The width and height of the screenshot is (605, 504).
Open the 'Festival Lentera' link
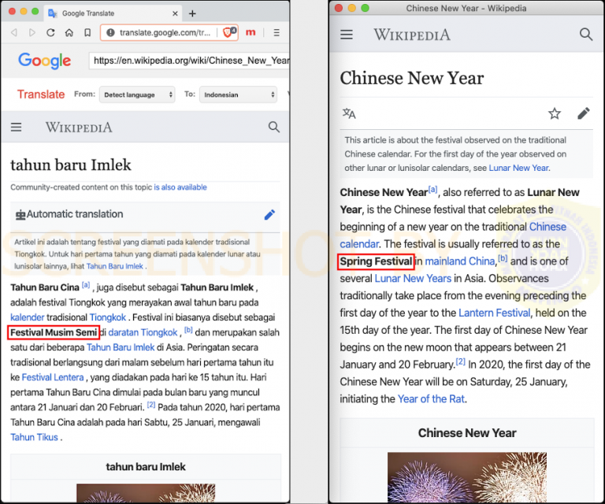coord(53,377)
